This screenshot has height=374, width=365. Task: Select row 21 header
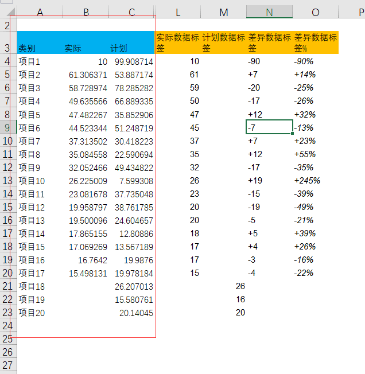point(9,286)
